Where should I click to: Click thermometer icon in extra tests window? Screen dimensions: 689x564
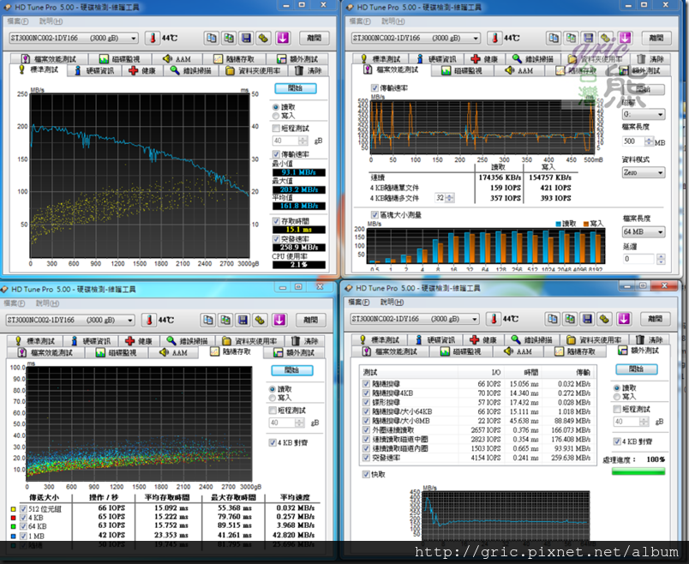tap(494, 319)
